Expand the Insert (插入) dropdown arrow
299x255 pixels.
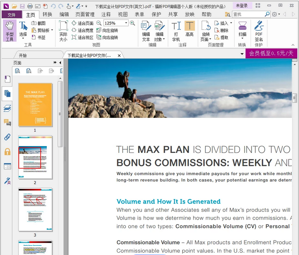point(231,23)
